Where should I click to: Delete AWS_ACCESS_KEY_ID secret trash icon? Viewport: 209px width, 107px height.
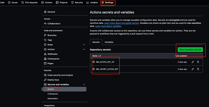(x=198, y=62)
